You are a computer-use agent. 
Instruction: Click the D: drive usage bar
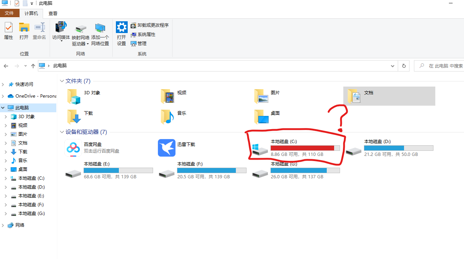pos(399,148)
